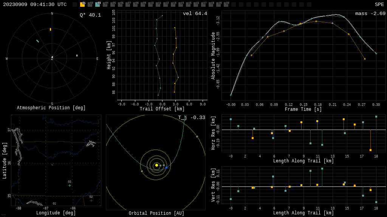Click the Orbital Position [AU] label
This screenshot has height=217, width=387.
[x=156, y=213]
